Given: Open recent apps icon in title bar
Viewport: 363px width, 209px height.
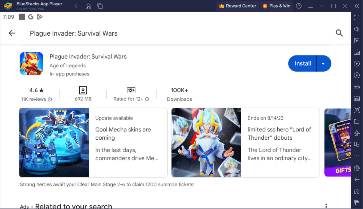Looking at the screenshot, I should point(100,6).
